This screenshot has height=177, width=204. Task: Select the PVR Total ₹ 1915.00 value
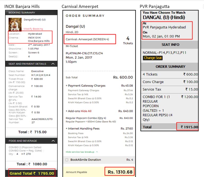click(189, 127)
